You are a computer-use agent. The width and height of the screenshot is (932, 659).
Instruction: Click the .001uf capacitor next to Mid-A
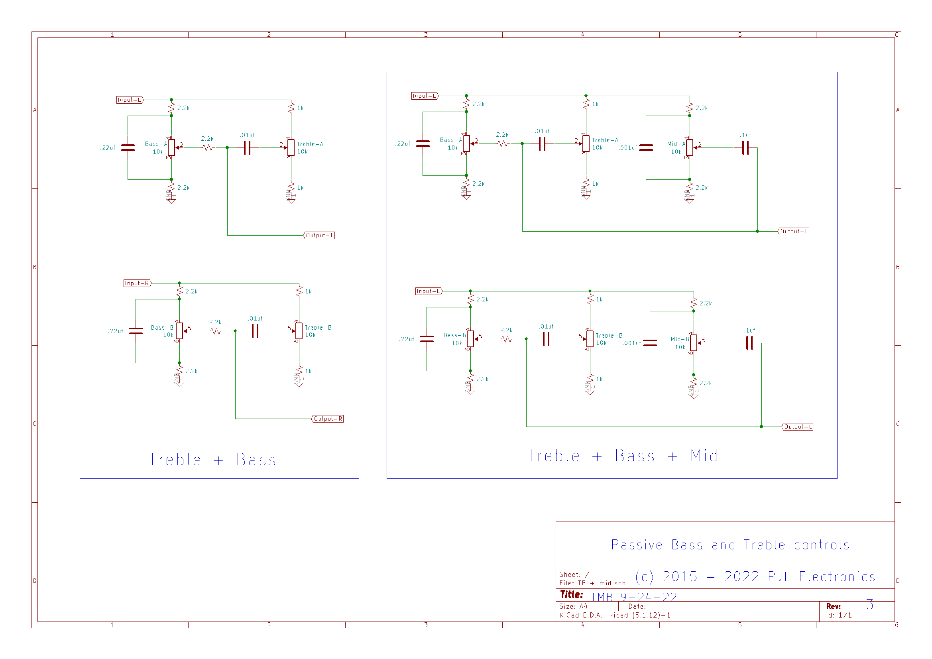[x=646, y=148]
